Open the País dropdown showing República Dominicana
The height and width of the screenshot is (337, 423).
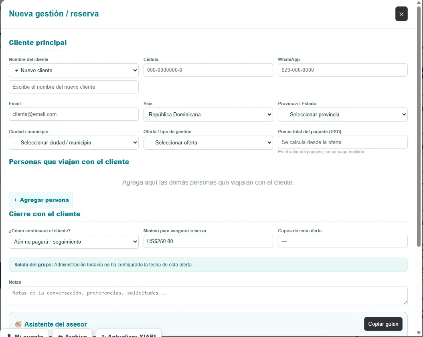pos(208,114)
